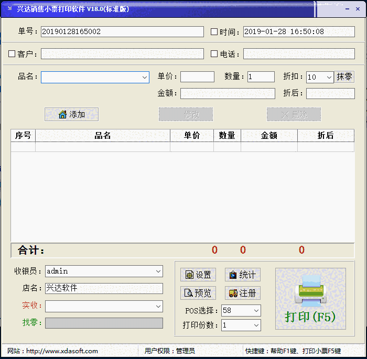Screen dimensions: 367x359
Task: Enable the 时间 checkbox
Action: pyautogui.click(x=214, y=32)
